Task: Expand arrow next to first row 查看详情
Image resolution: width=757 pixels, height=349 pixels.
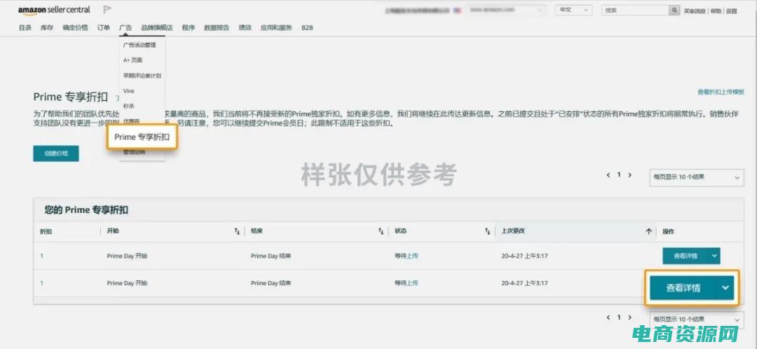Action: coord(714,256)
